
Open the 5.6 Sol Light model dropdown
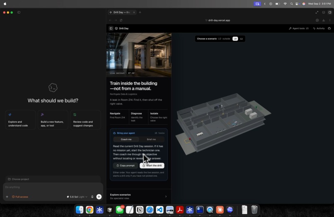(x=77, y=197)
